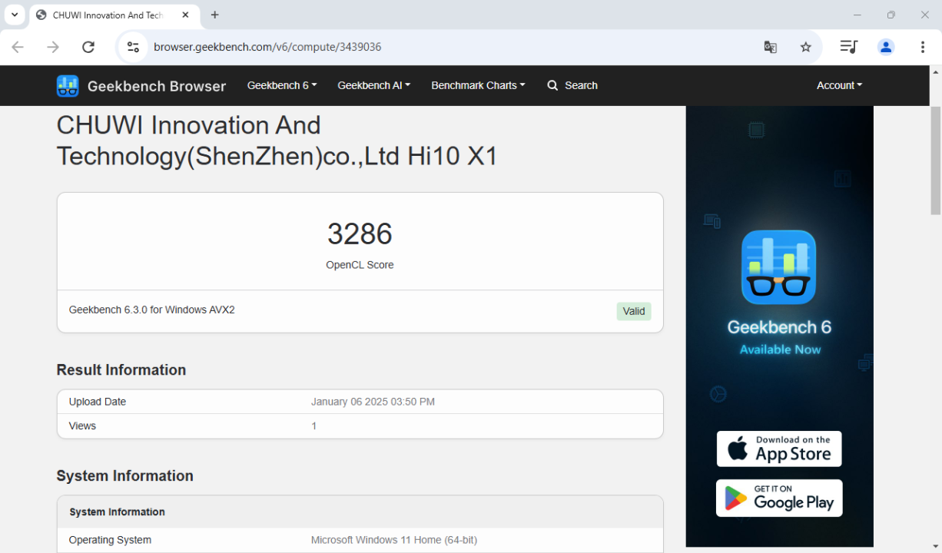Click Get it on Google Play button
The width and height of the screenshot is (942, 553).
coord(779,498)
